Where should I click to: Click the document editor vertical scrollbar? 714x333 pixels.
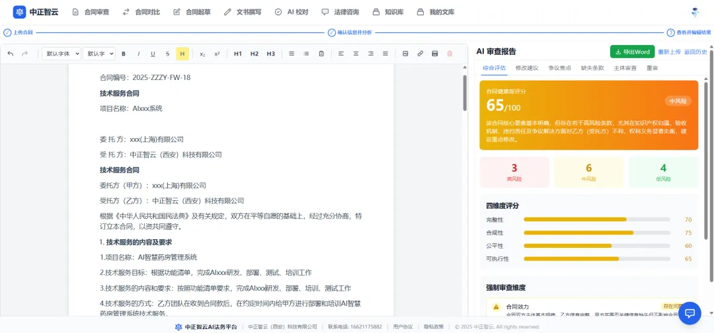[465, 92]
